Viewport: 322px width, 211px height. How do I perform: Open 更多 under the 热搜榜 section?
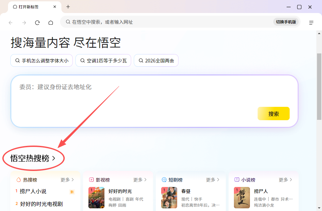[66, 180]
